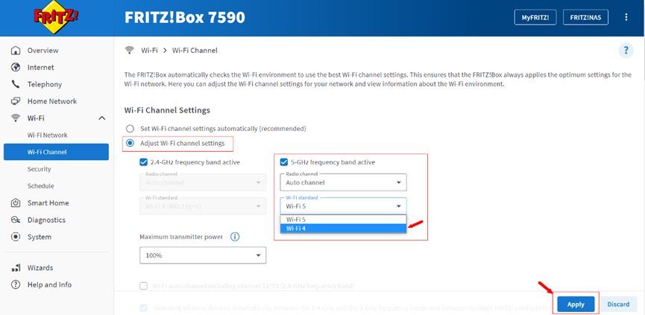
Task: Select automatic Wi-Fi channel settings radio
Action: click(130, 129)
